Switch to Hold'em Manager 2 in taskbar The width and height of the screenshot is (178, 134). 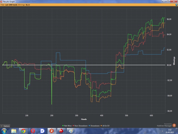click(x=52, y=131)
